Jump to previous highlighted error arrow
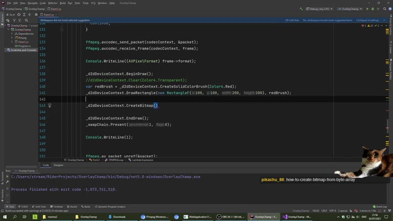Screen dimensions: 393x221 (x=382, y=26)
